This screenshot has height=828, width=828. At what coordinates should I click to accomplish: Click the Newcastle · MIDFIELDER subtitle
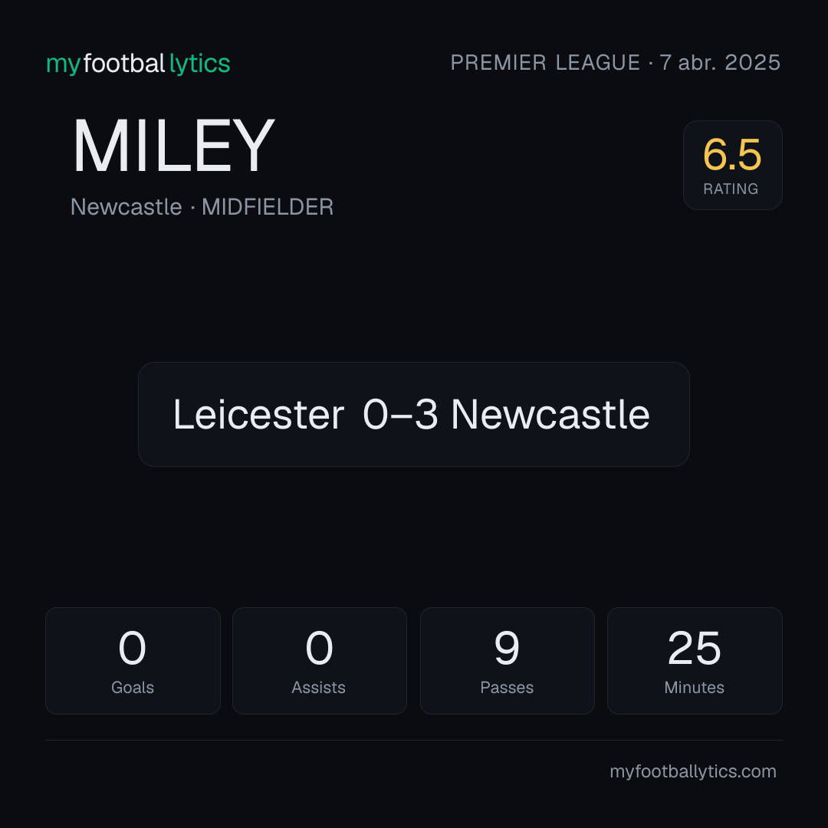point(202,206)
